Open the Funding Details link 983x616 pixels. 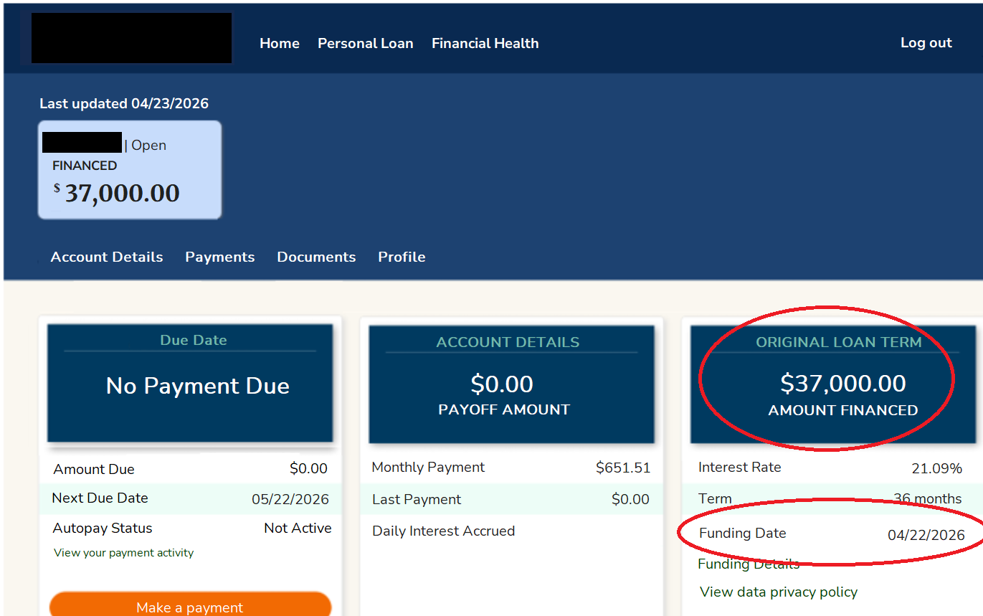[749, 564]
